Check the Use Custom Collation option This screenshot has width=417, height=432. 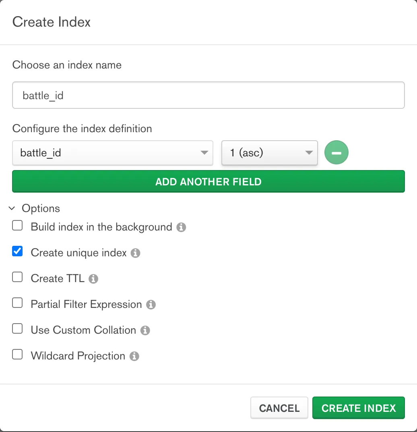(x=17, y=328)
